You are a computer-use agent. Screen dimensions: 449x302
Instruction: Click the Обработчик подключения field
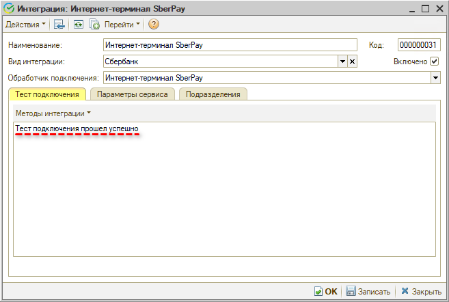[267, 78]
